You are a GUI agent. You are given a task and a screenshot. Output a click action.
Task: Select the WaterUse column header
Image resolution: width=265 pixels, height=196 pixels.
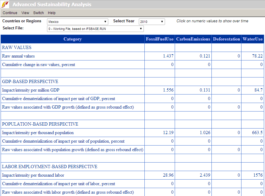253,39
